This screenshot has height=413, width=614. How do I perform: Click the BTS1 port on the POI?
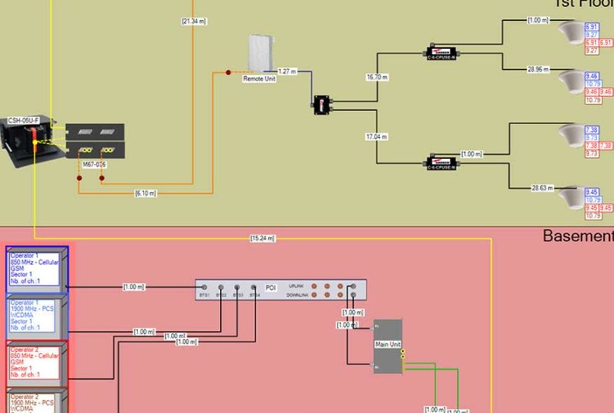point(204,287)
